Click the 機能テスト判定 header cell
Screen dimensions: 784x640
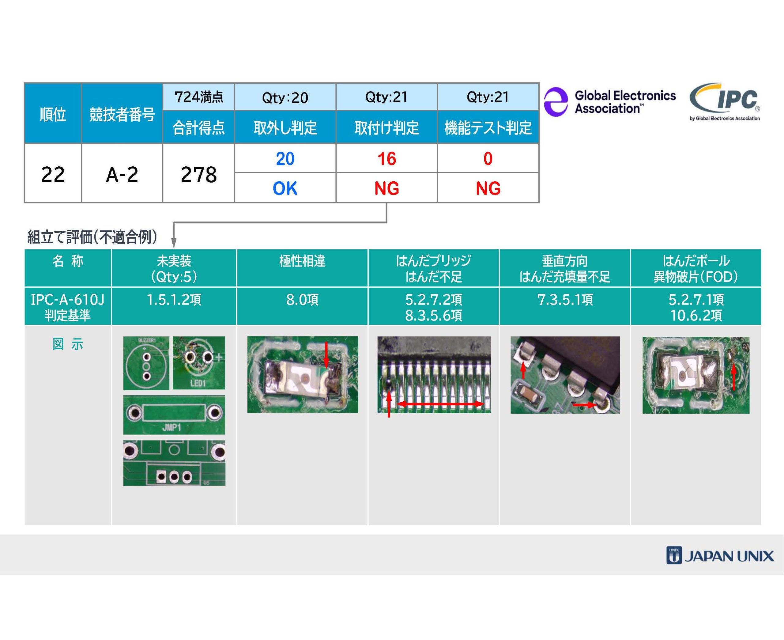(x=488, y=127)
